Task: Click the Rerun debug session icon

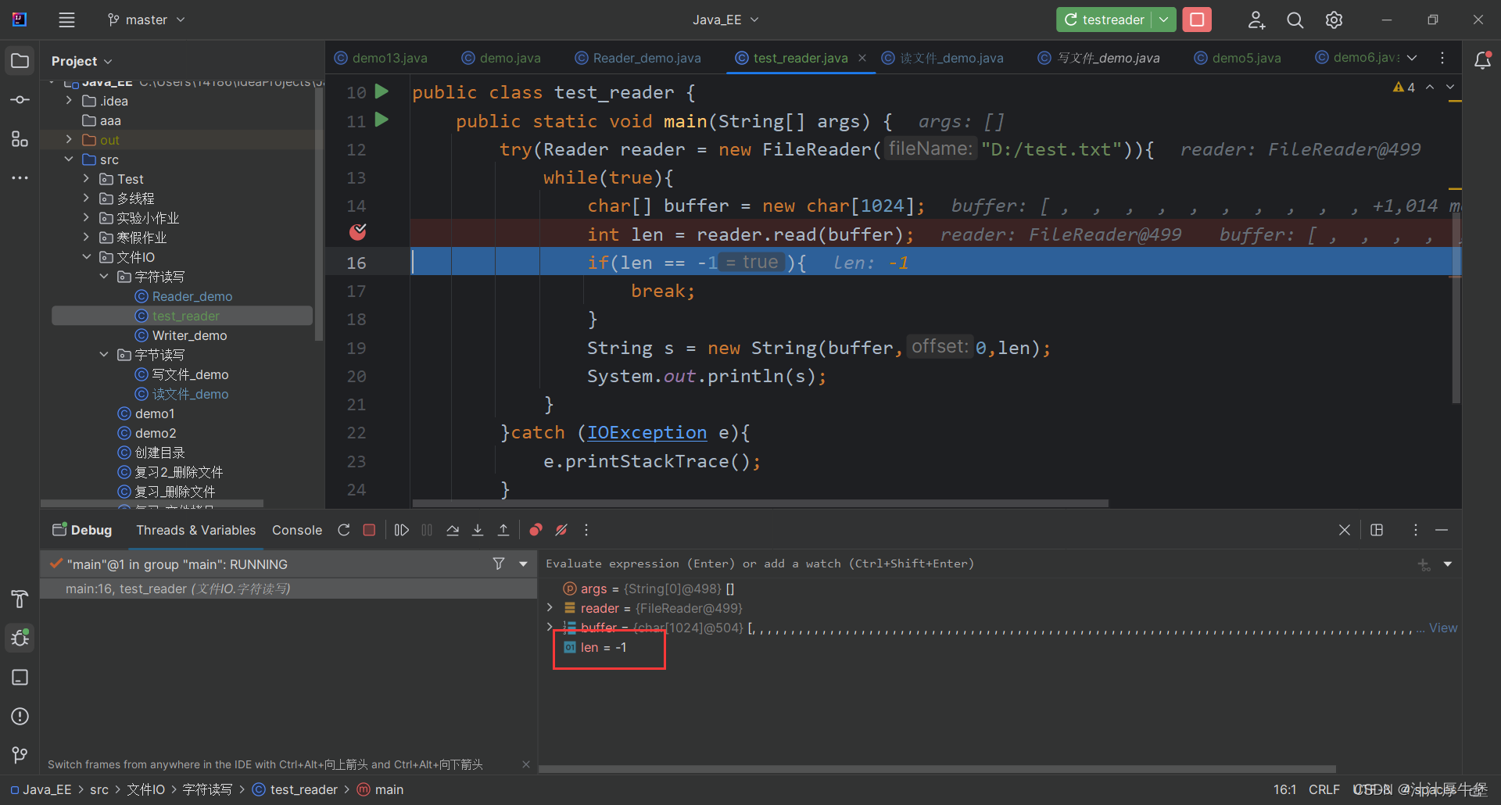Action: [344, 530]
